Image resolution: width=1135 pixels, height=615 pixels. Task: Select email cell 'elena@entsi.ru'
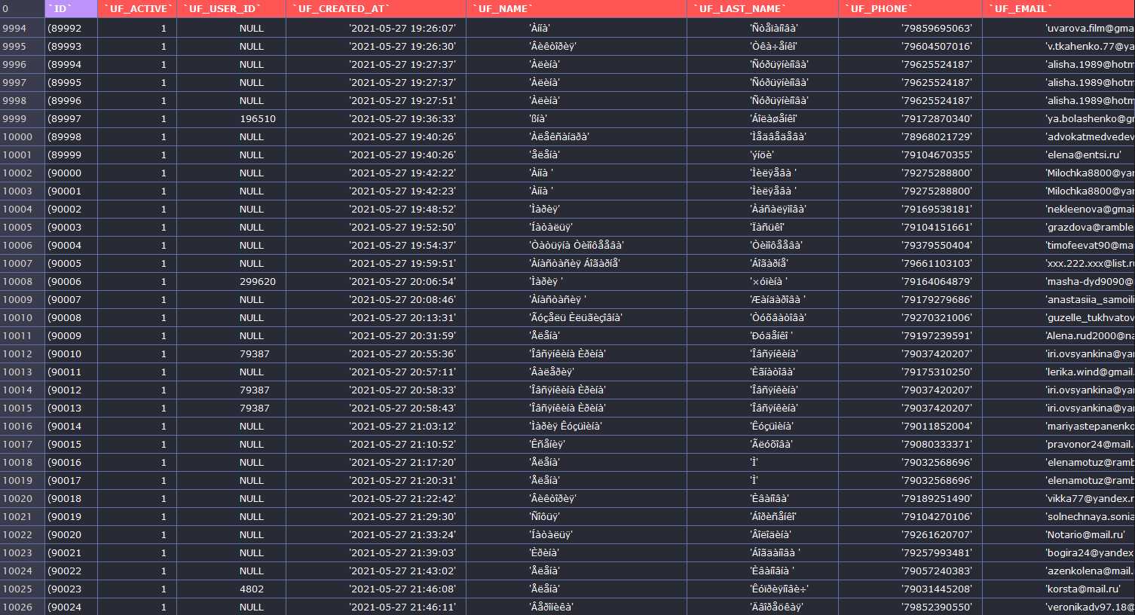point(1059,155)
